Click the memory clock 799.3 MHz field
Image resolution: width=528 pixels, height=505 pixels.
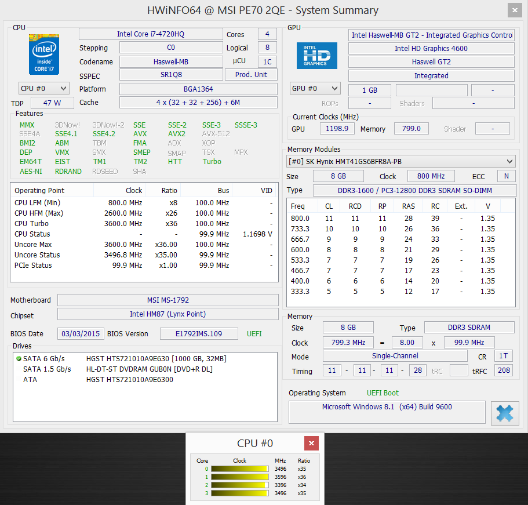coord(348,342)
